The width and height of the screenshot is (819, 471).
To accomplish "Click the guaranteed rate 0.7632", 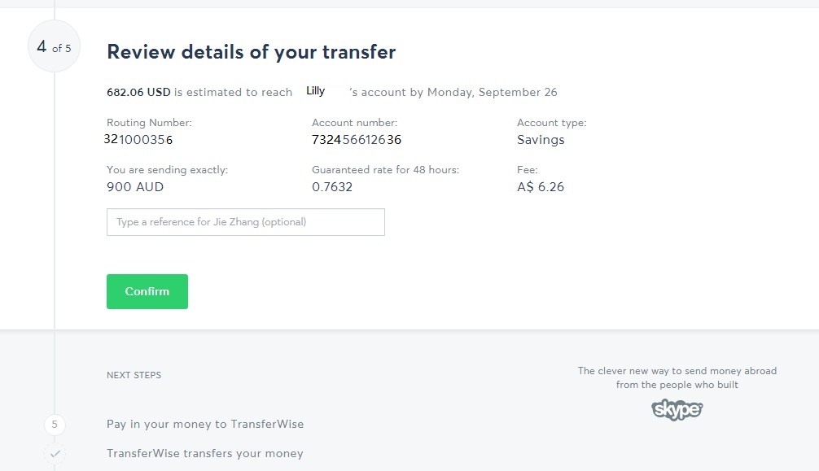I will pyautogui.click(x=332, y=187).
